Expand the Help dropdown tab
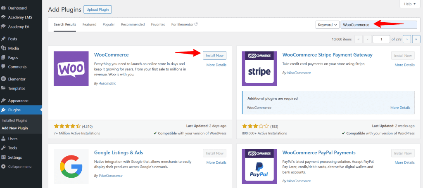This screenshot has height=188, width=423. 410,4
